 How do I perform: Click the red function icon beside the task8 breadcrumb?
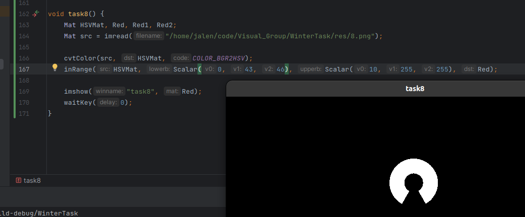[19, 180]
